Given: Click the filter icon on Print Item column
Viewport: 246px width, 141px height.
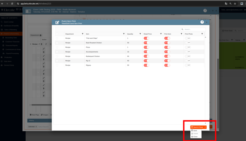Looking at the screenshot, I should [181, 34].
